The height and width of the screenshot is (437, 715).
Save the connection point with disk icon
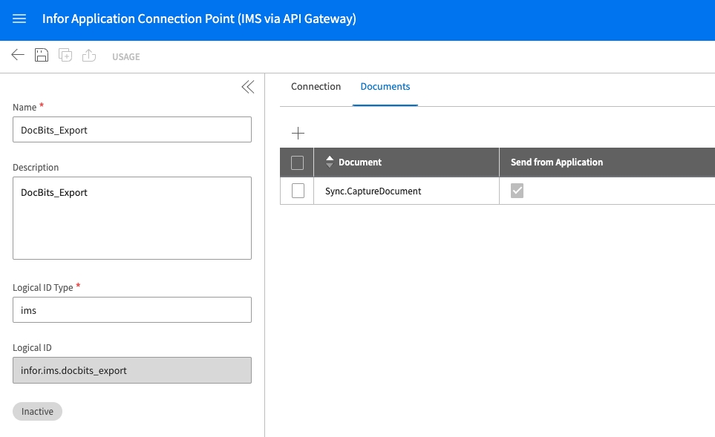[x=42, y=56]
